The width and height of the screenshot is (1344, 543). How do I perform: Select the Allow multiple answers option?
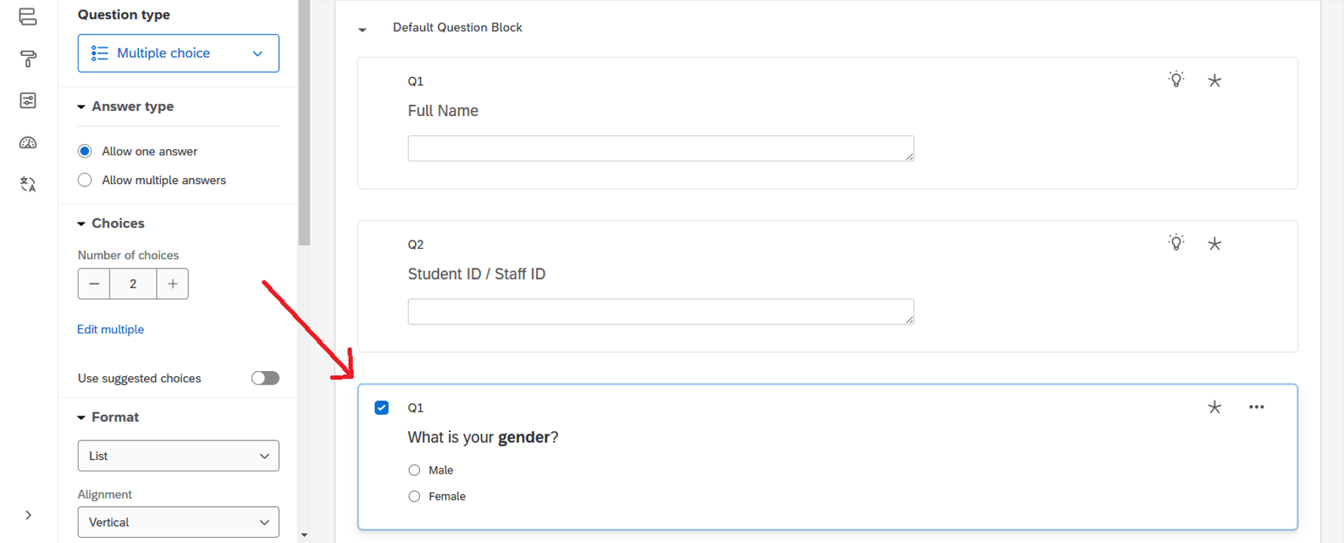[x=85, y=180]
